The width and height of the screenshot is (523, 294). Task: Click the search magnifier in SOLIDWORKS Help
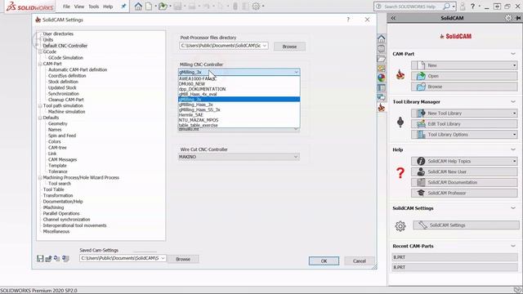pos(446,7)
